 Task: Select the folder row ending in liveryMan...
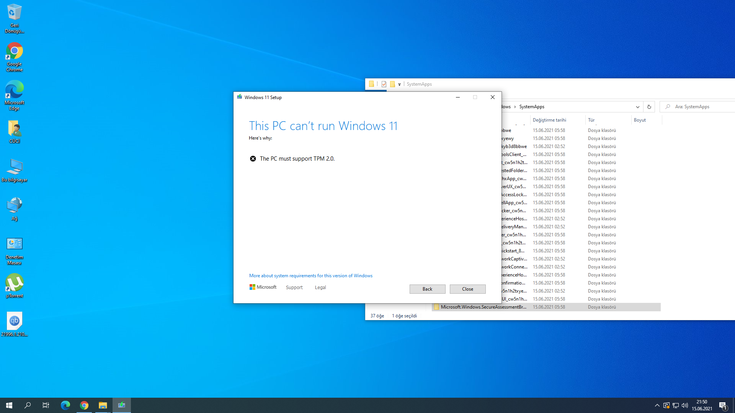(x=581, y=227)
